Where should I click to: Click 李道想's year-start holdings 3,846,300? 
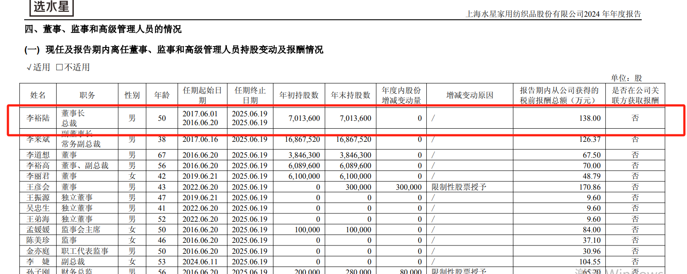click(x=305, y=155)
